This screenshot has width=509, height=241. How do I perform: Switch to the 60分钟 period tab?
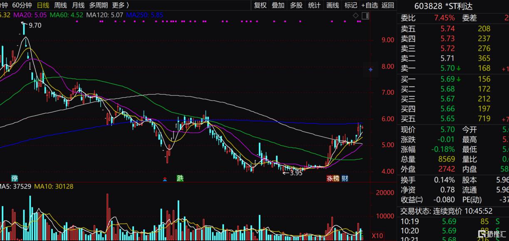(x=22, y=5)
